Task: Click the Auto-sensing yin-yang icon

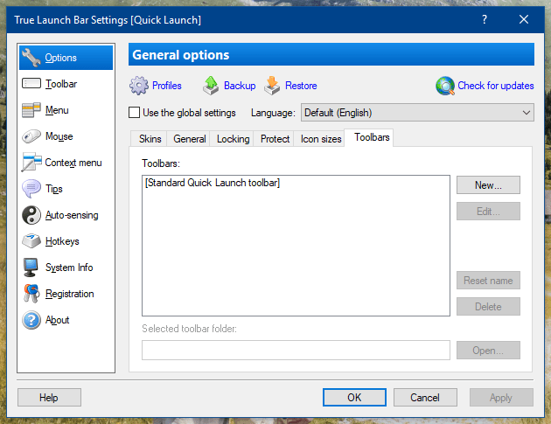Action: (31, 215)
